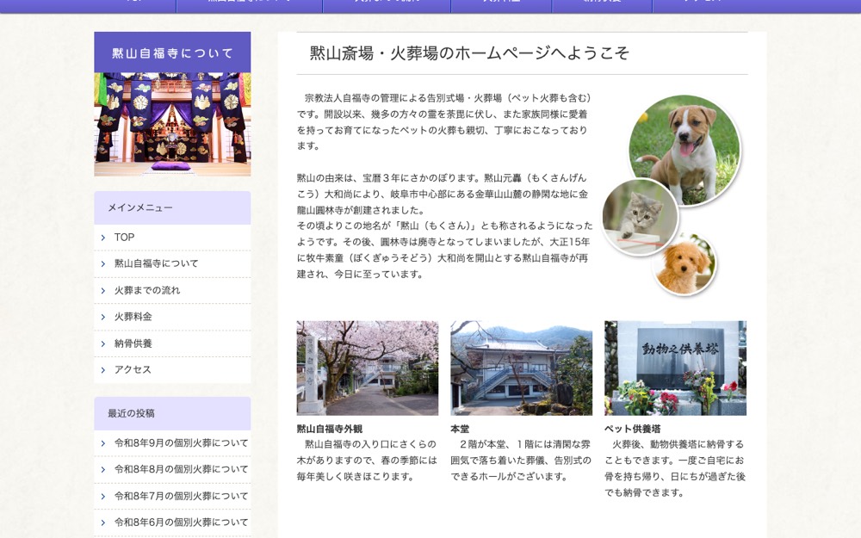The image size is (861, 538).
Task: Click the gray kitten circular photo
Action: pos(641,217)
